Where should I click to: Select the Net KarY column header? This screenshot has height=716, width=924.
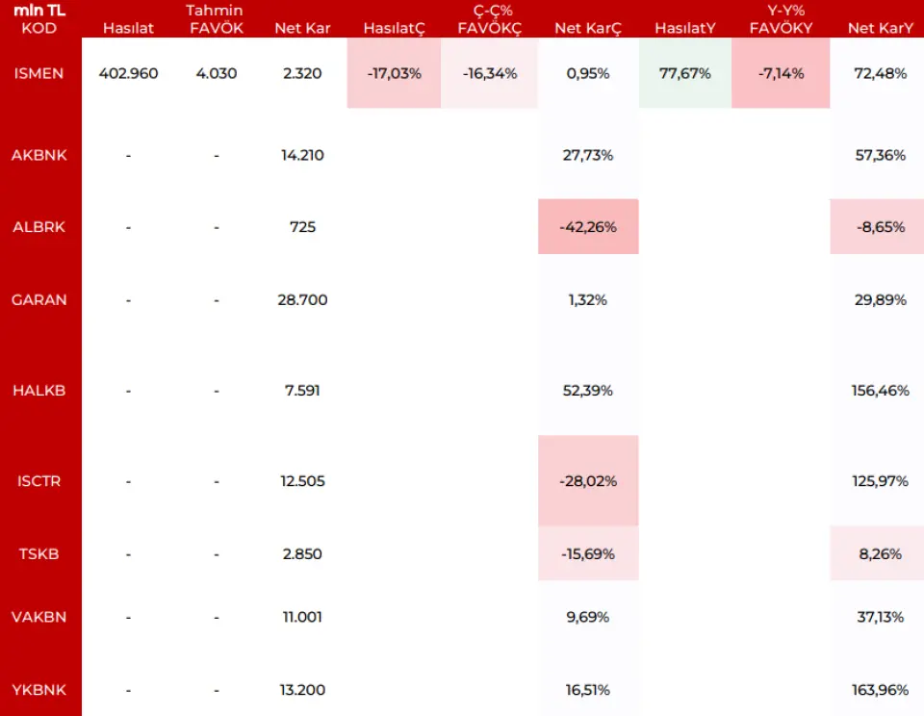click(880, 28)
